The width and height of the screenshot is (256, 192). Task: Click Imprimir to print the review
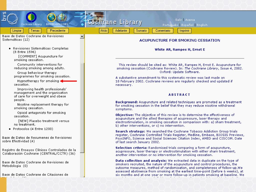184,30
